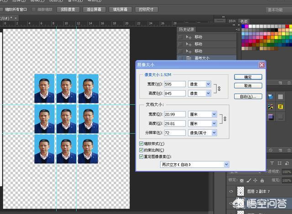Click new swatch icon under swatches
292x214 pixels.
coord(280,83)
